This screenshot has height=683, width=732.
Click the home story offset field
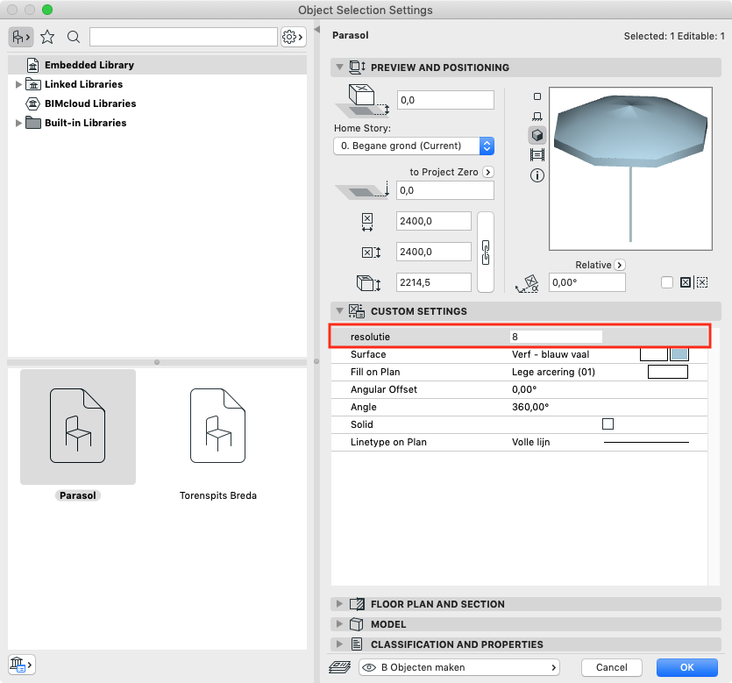pyautogui.click(x=445, y=100)
